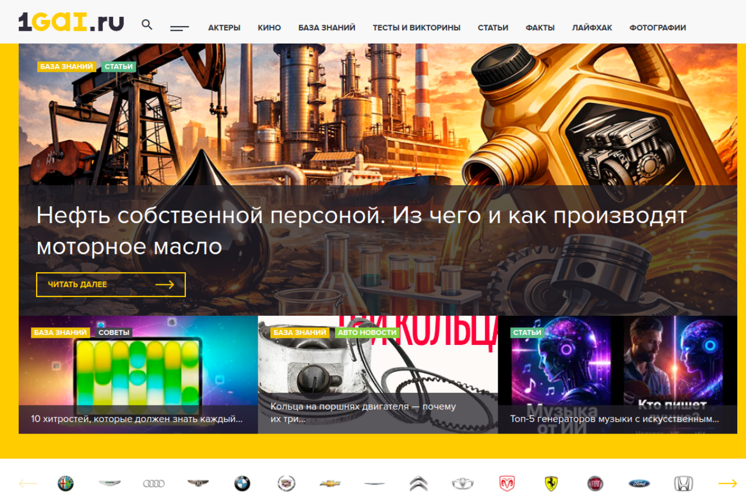
Task: Choose the Honda brand logo
Action: pos(683,484)
